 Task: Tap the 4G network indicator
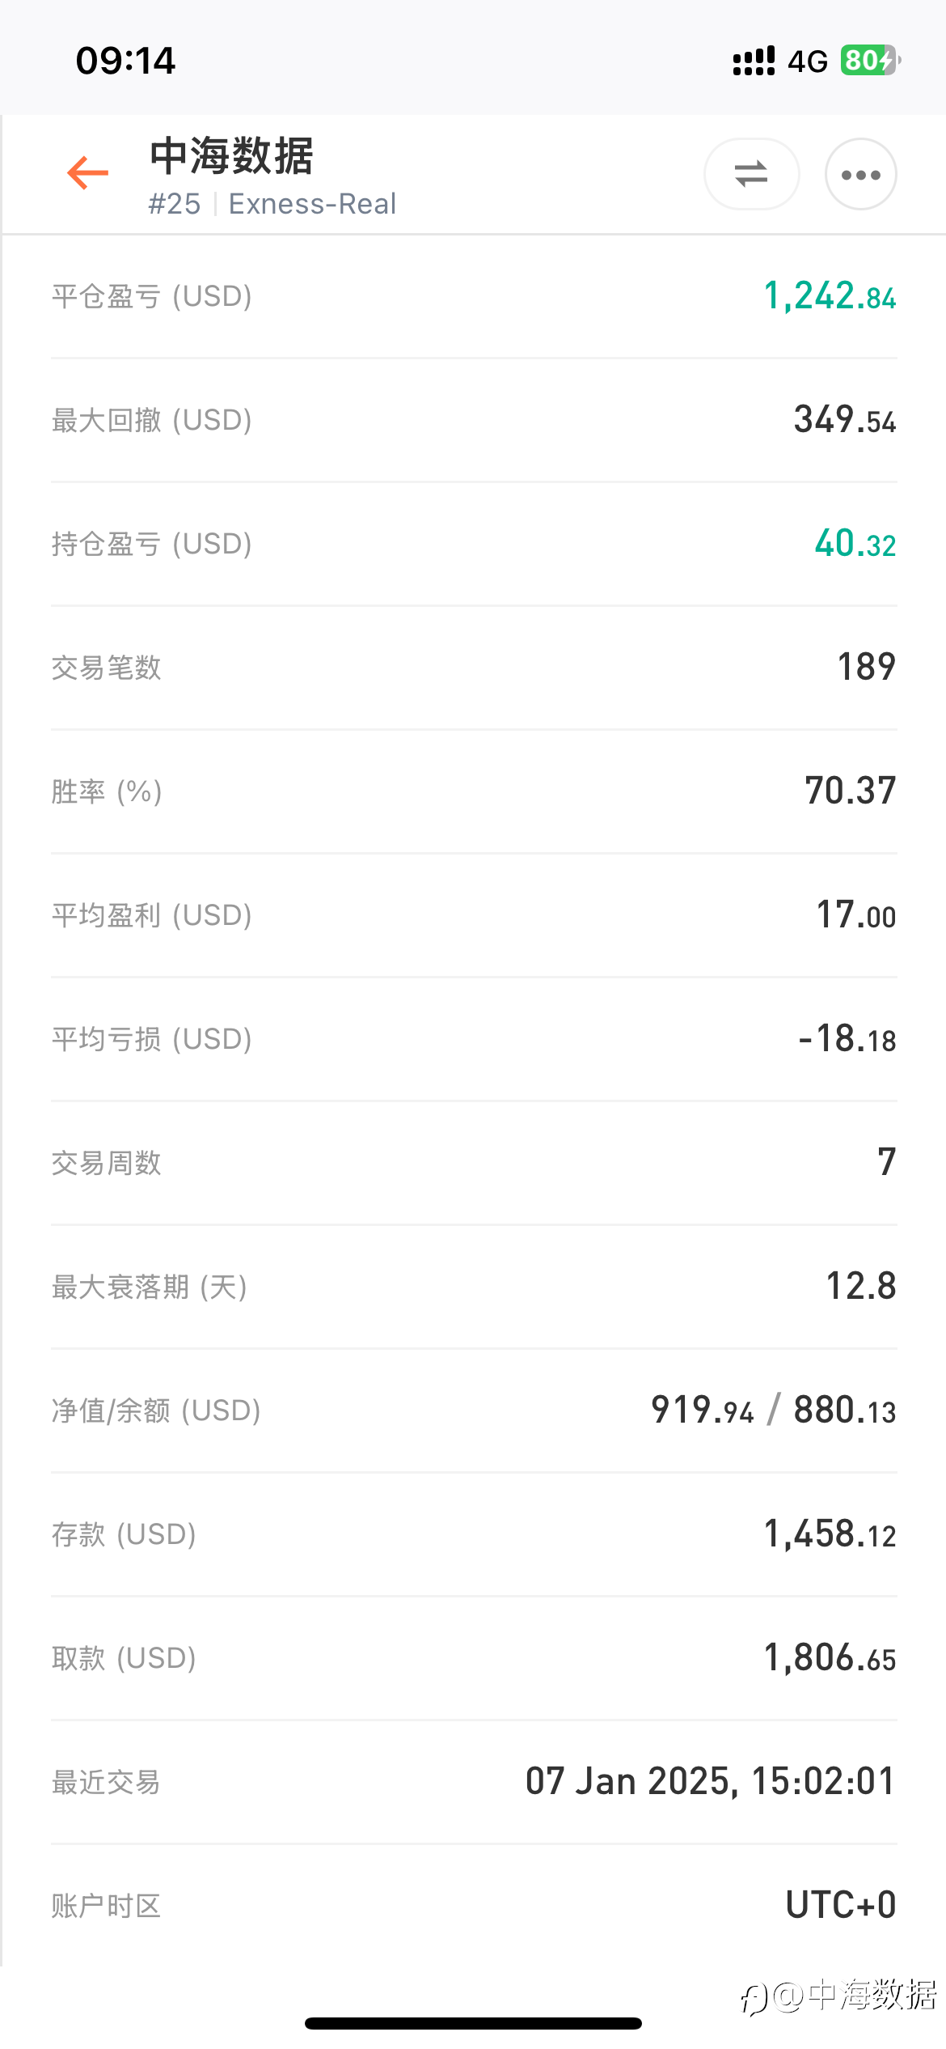[808, 62]
